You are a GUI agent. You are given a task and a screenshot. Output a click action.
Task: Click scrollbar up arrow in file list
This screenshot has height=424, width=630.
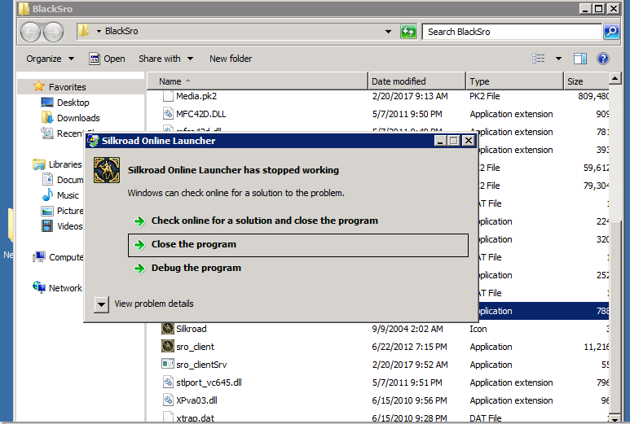tap(615, 78)
